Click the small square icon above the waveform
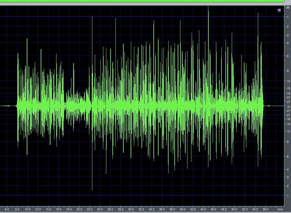 tap(279, 10)
